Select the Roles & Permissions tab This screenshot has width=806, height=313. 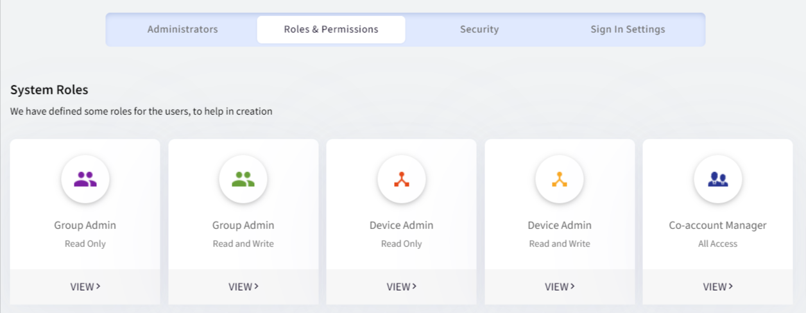pos(331,30)
